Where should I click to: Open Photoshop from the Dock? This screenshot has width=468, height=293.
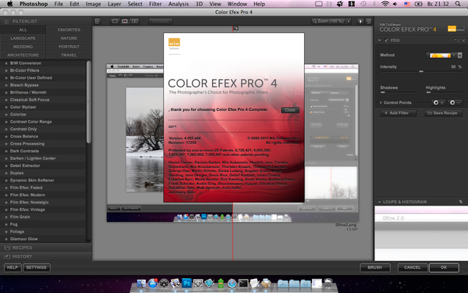[x=187, y=283]
